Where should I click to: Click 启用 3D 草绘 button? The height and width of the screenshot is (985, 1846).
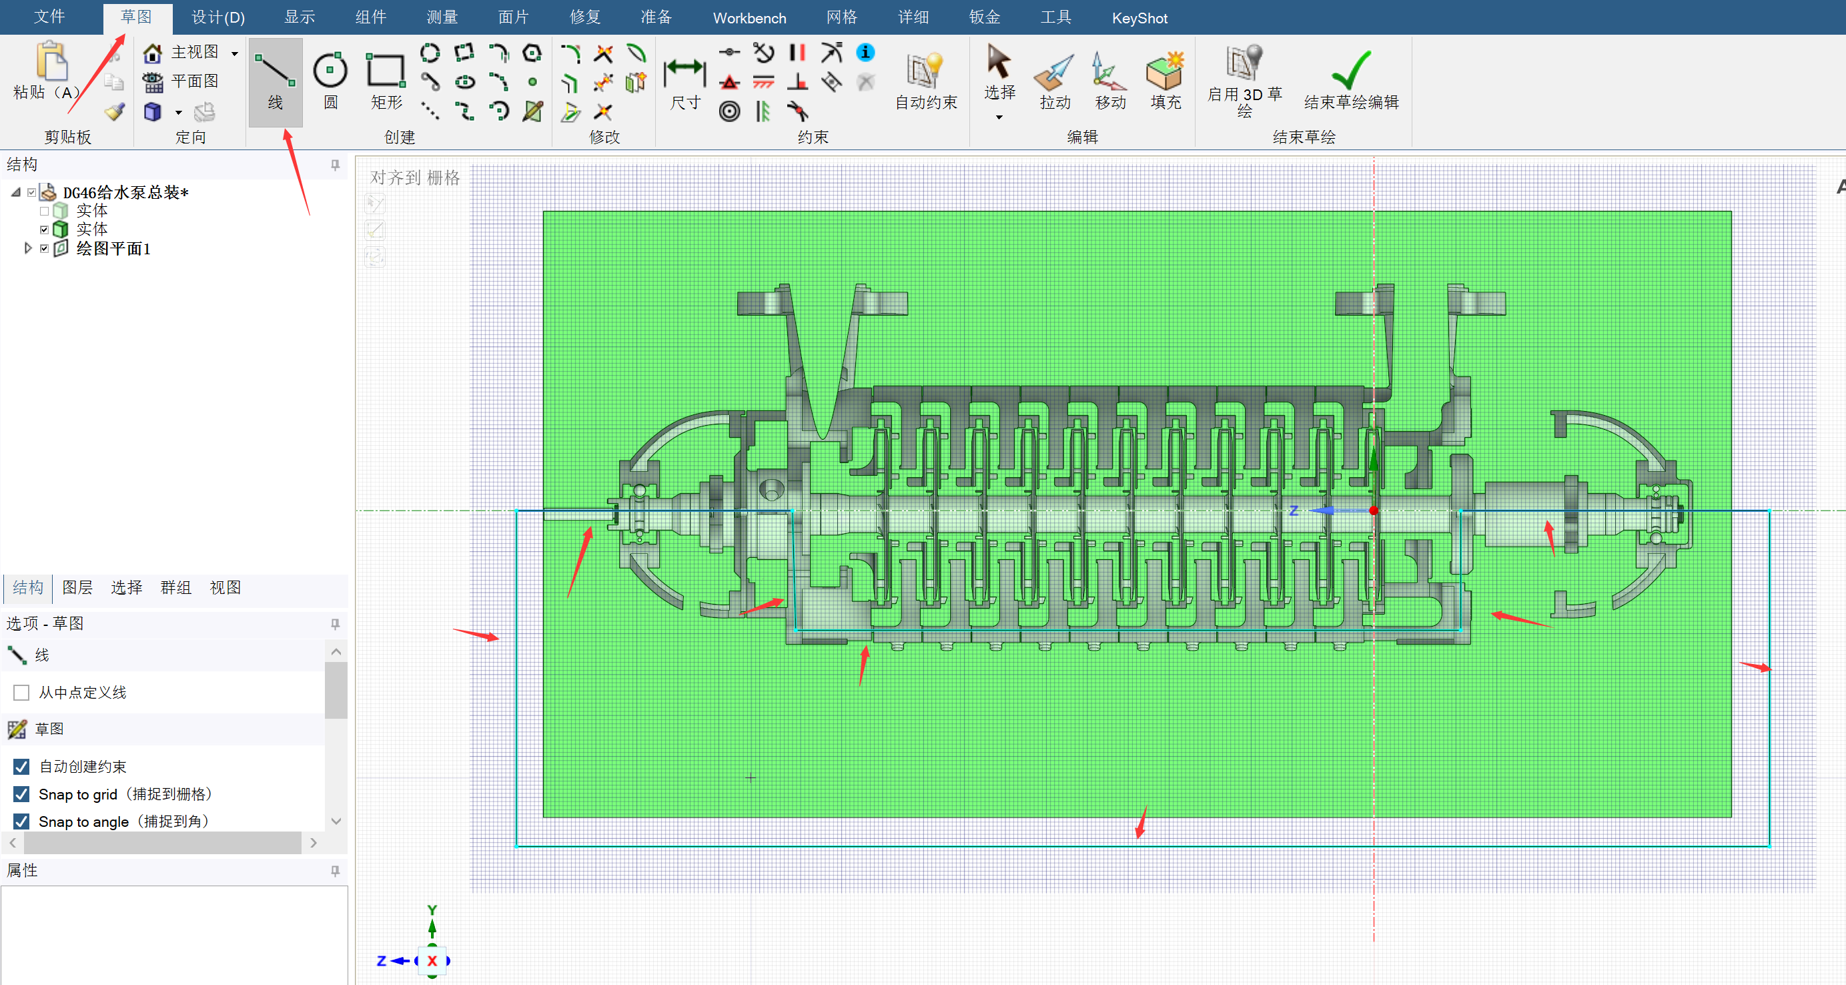coord(1244,80)
